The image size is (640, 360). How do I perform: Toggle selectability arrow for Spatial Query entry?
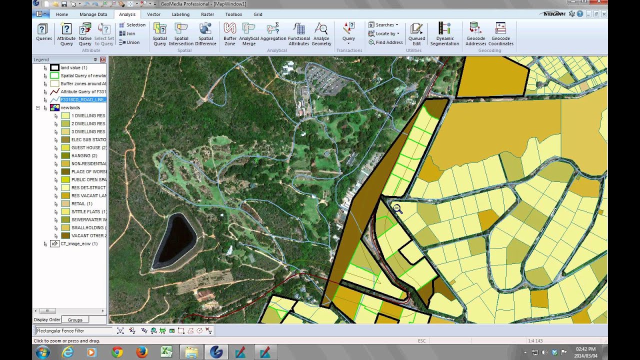click(x=45, y=76)
